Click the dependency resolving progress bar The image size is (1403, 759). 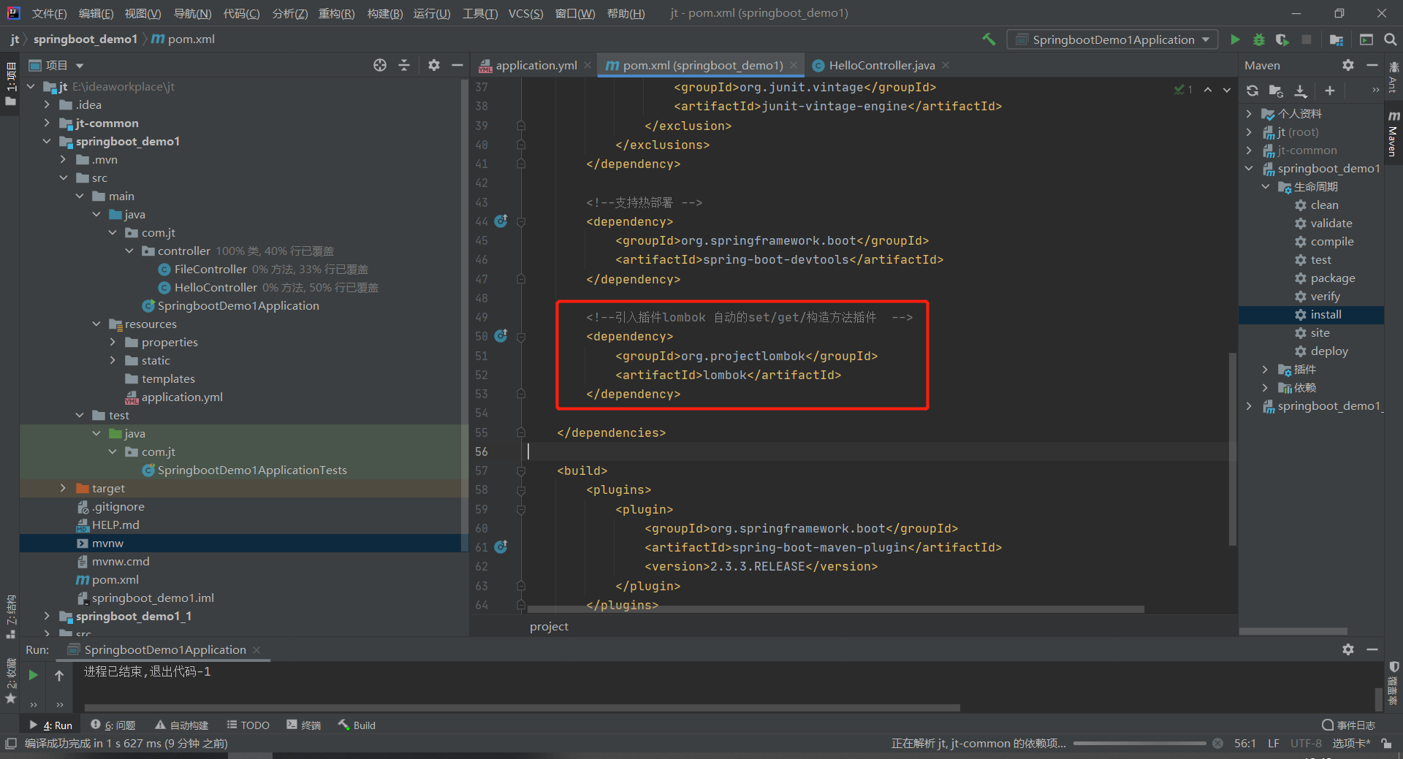pyautogui.click(x=1139, y=744)
